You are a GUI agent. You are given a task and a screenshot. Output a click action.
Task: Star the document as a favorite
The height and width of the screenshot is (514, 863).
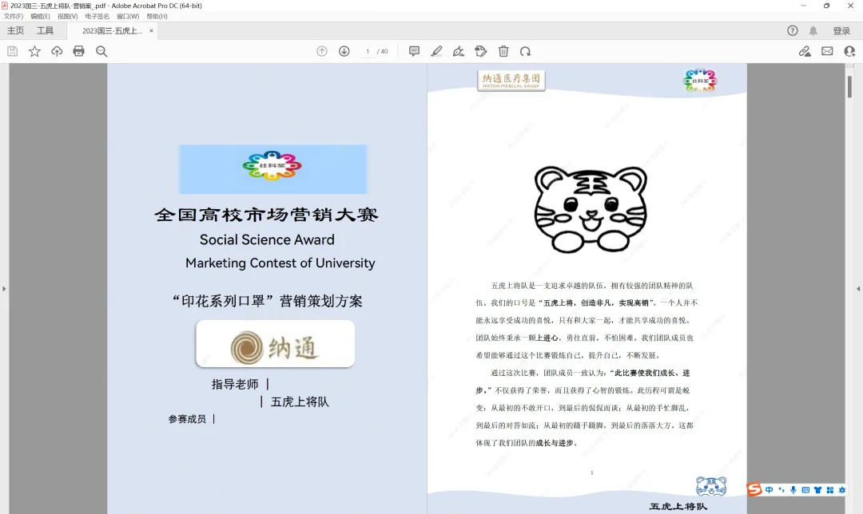click(x=34, y=50)
